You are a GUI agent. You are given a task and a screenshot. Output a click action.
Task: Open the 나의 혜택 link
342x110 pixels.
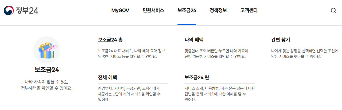click(x=194, y=40)
